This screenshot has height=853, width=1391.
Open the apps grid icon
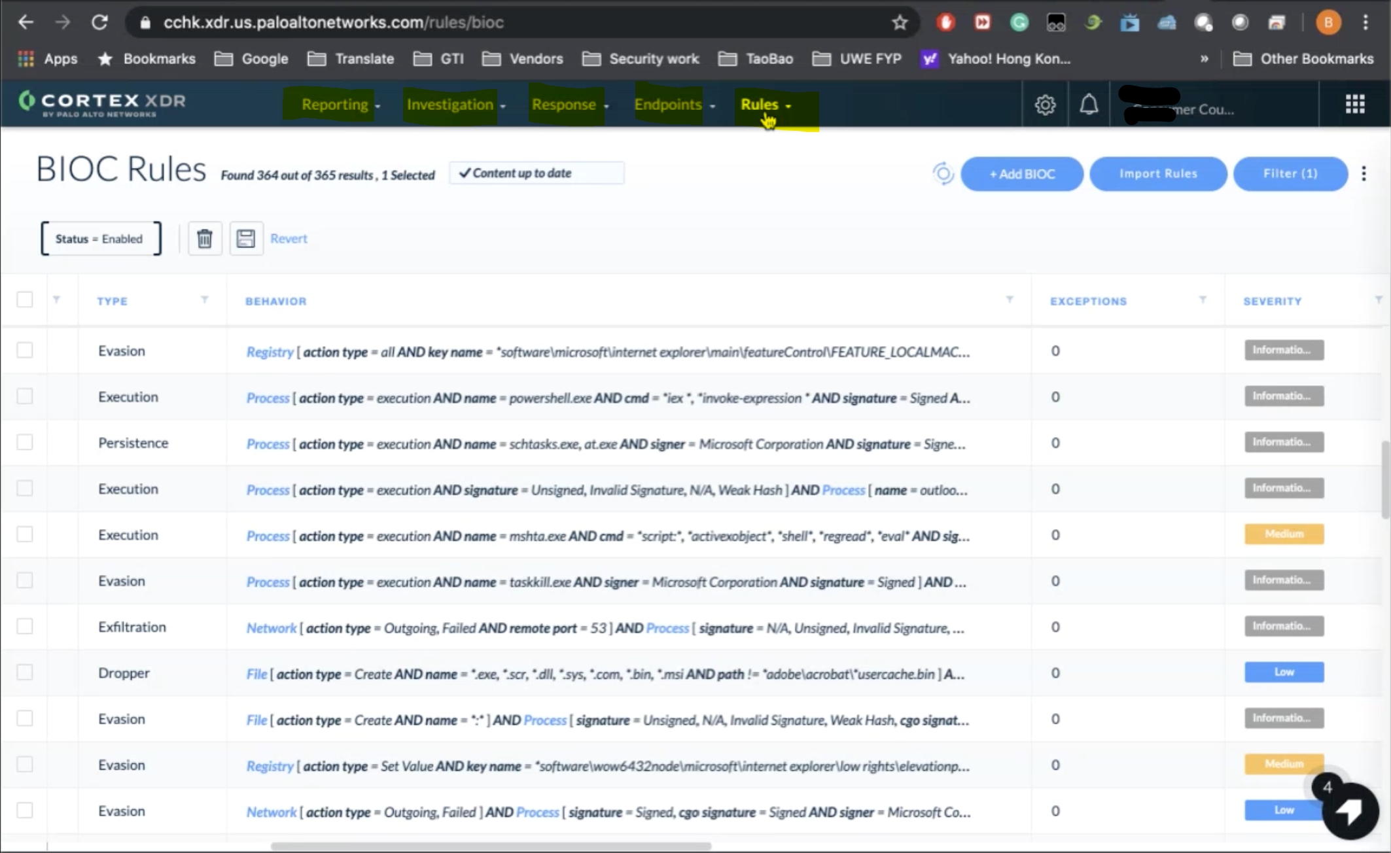click(1355, 104)
